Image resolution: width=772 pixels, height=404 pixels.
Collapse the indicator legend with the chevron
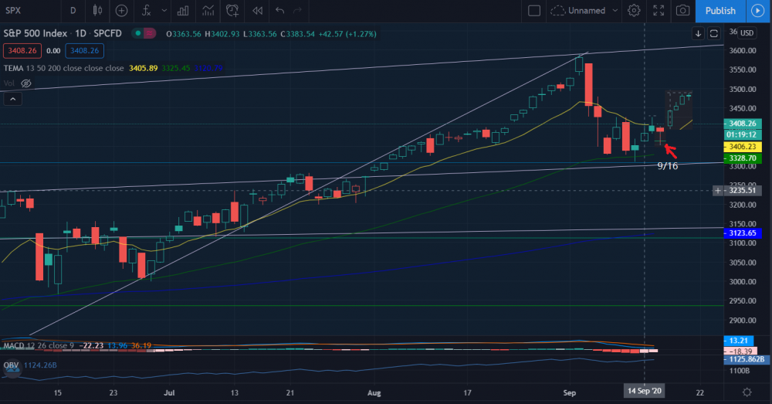coord(12,99)
